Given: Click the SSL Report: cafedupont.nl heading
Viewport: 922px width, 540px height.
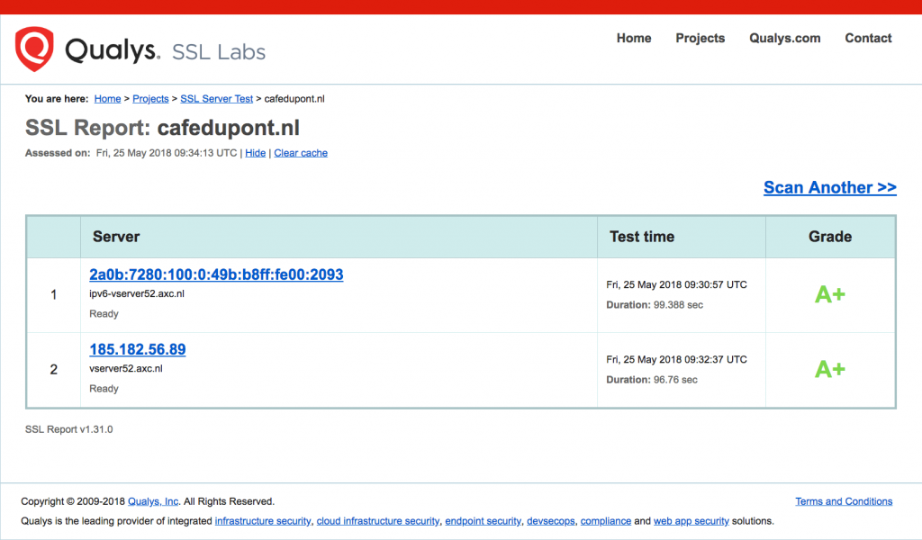Looking at the screenshot, I should tap(162, 128).
